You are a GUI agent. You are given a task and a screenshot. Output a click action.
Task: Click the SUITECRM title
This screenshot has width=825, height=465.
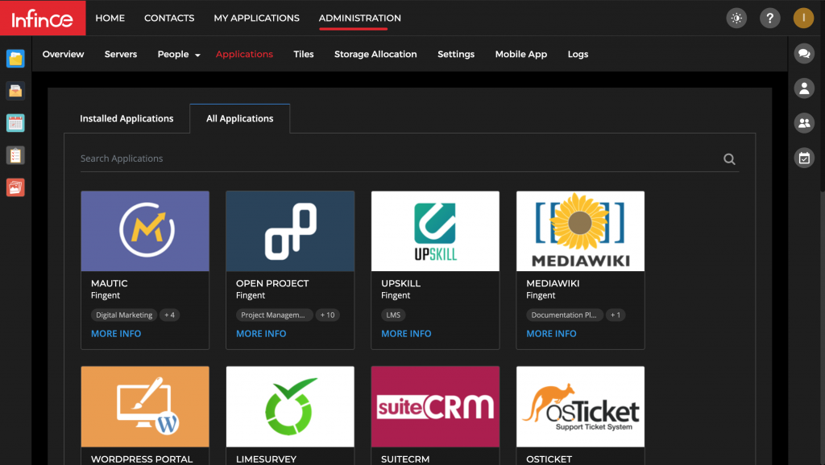click(x=405, y=459)
